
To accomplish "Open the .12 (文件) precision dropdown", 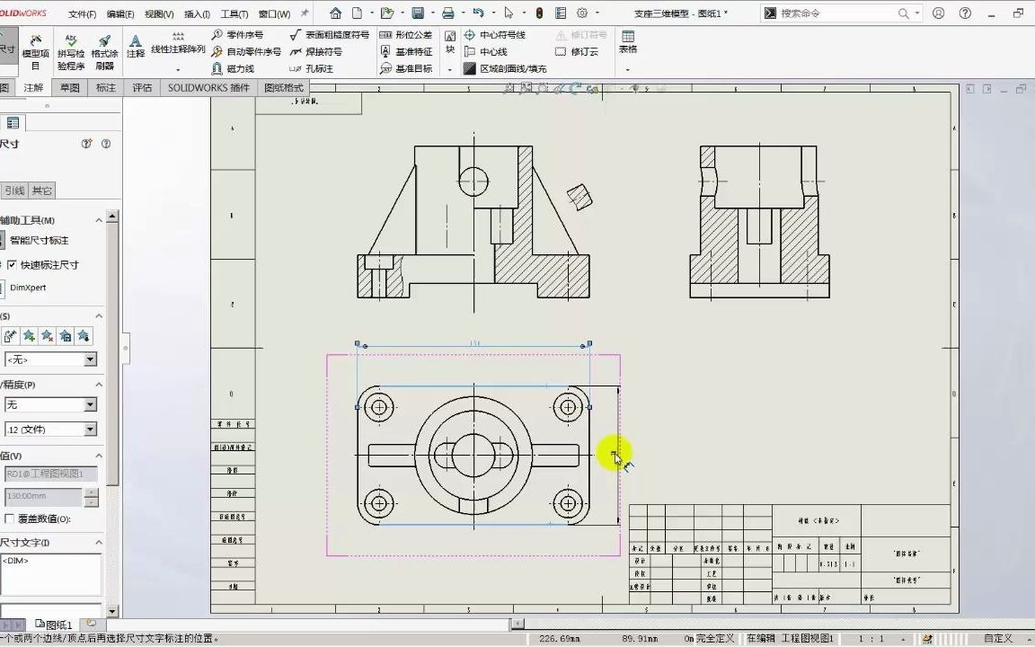I will 89,430.
